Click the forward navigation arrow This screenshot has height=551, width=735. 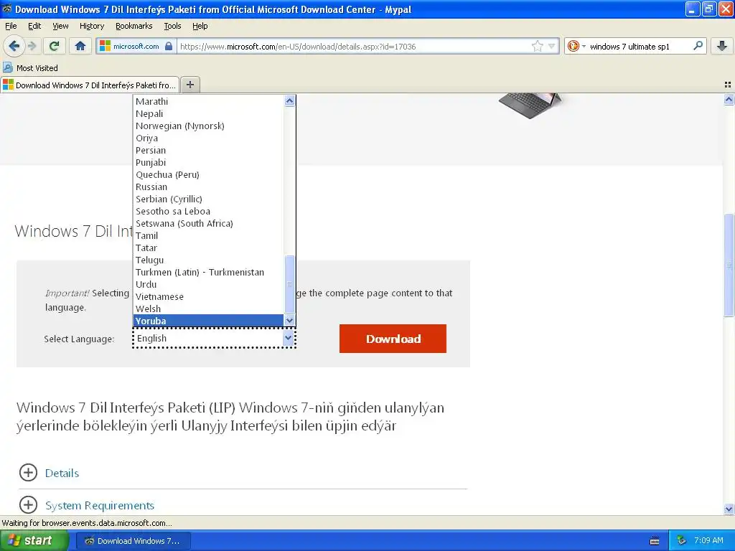tap(32, 46)
